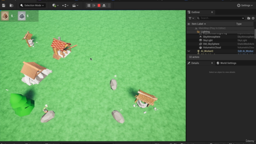
Task: Click the stone resource icon in the HUD
Action: (x=22, y=16)
